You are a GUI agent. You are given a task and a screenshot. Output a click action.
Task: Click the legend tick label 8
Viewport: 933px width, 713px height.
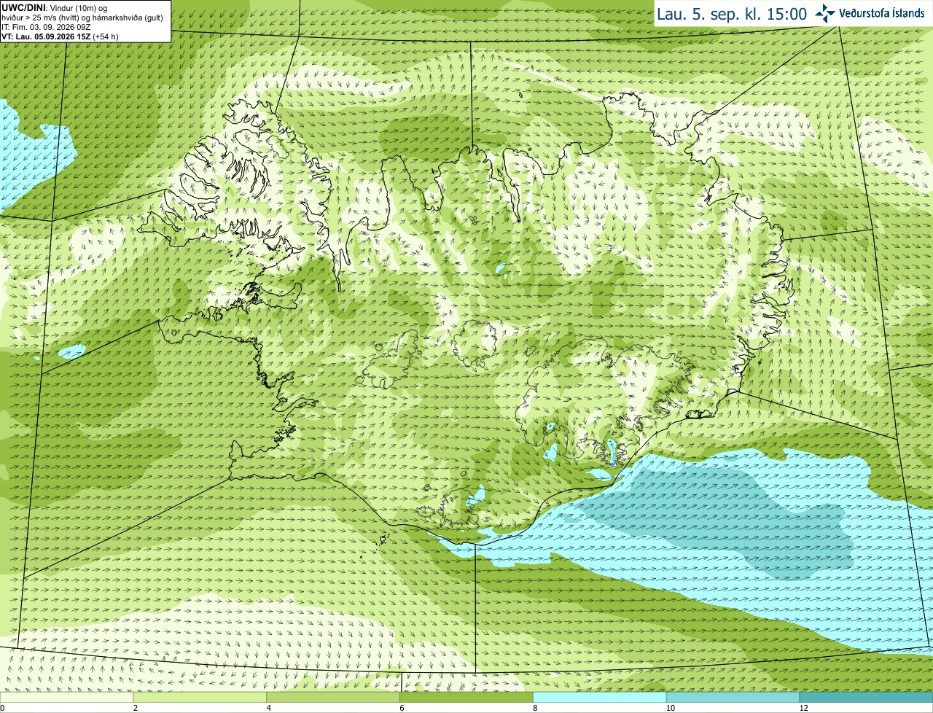click(535, 708)
